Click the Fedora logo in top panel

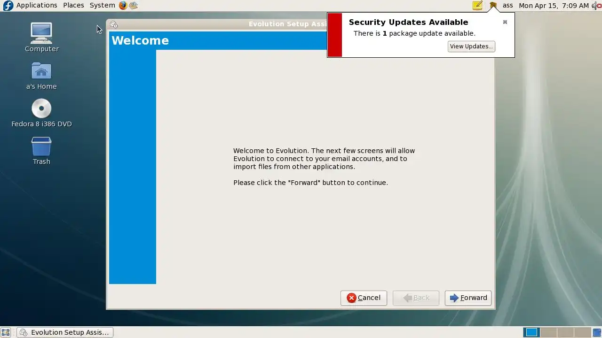coord(8,6)
